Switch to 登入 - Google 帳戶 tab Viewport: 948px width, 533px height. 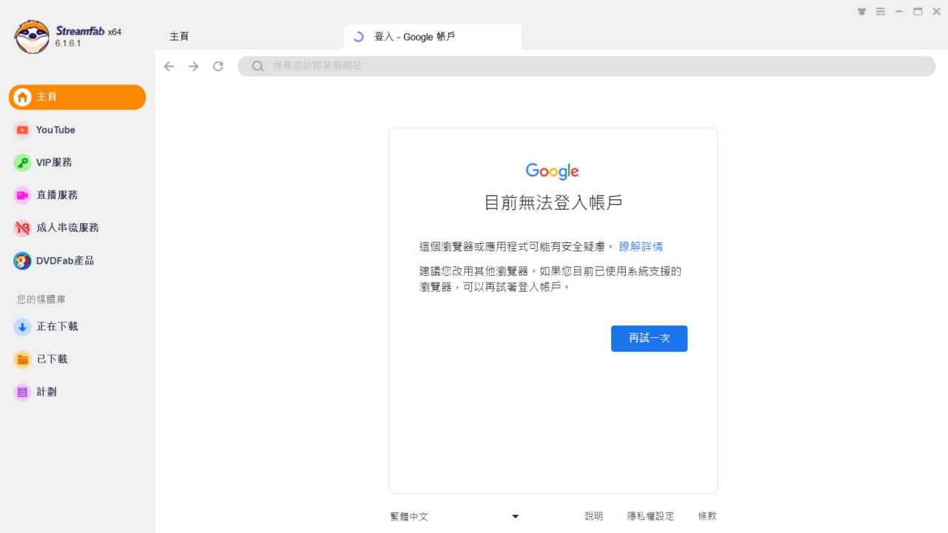(433, 36)
